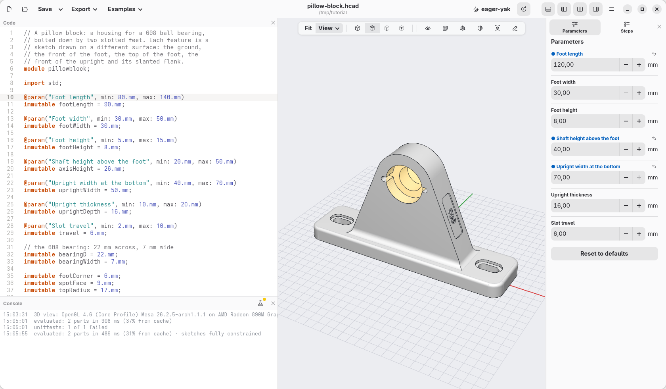Image resolution: width=666 pixels, height=389 pixels.
Task: Increase Foot width with plus button
Action: click(639, 93)
